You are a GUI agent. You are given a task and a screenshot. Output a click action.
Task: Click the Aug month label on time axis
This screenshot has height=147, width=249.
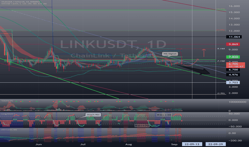point(129,144)
